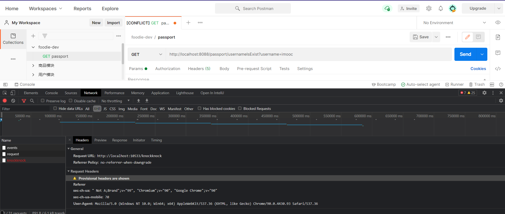This screenshot has height=214, width=505.
Task: Click plus icon to create collection
Action: (x=33, y=36)
